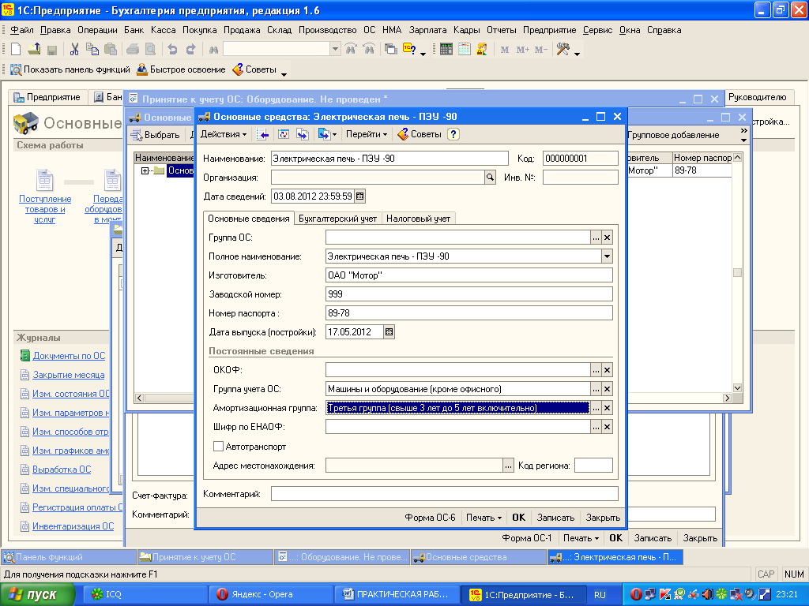Image resolution: width=809 pixels, height=606 pixels.
Task: Open calendar for Дата выпуска field
Action: pyautogui.click(x=389, y=332)
